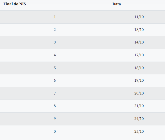Click the date 20/10 cell
Screen dimensions: 165x140
pyautogui.click(x=139, y=93)
